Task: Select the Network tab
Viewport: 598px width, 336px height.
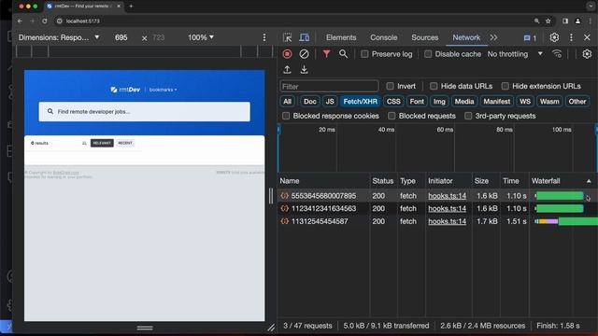Action: [x=466, y=37]
